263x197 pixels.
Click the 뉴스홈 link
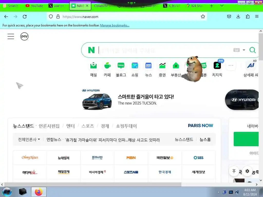tap(205, 140)
